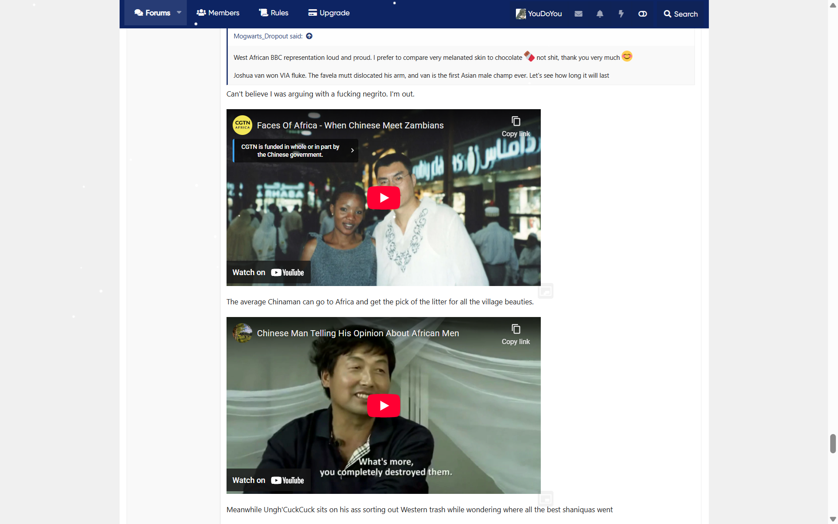Open the alerts bell icon
This screenshot has height=524, width=838.
[600, 14]
